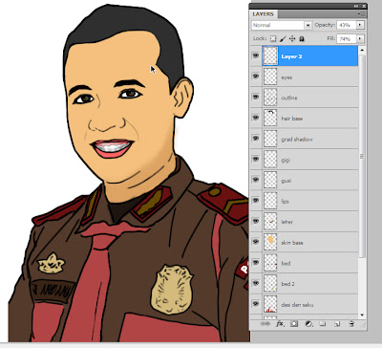
Task: Close the Layers panel with X
Action: click(364, 6)
